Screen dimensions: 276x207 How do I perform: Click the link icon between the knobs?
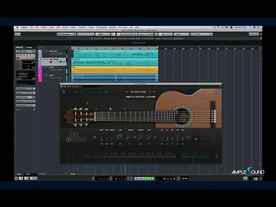[135, 137]
